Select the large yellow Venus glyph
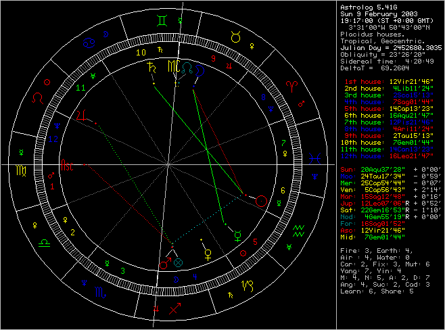The height and width of the screenshot is (330, 445). coord(208,255)
